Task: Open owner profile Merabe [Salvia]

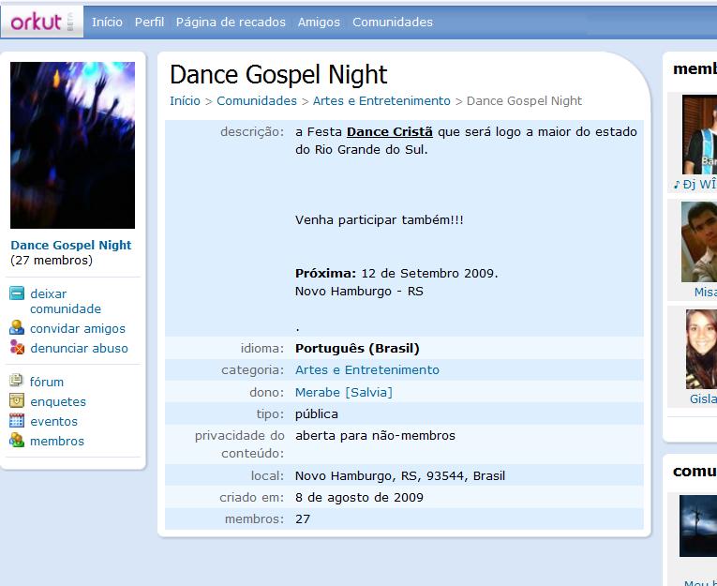Action: tap(343, 392)
